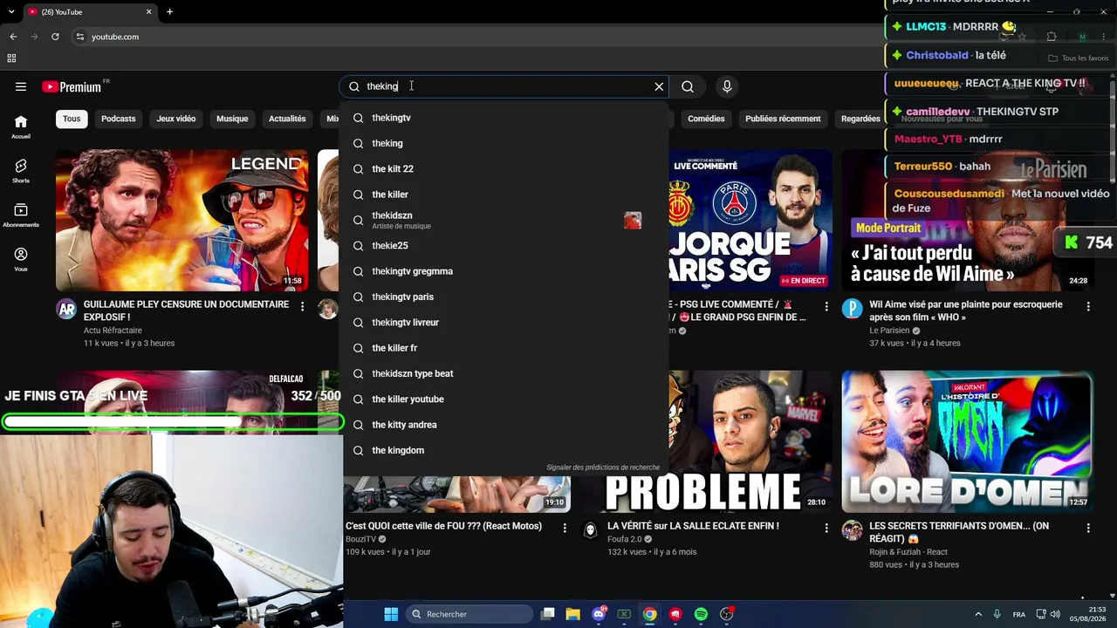The height and width of the screenshot is (628, 1117).
Task: Open Shorts in the YouTube sidebar
Action: 21,171
